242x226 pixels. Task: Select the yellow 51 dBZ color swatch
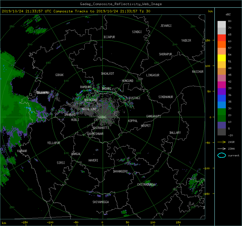tap(222, 58)
